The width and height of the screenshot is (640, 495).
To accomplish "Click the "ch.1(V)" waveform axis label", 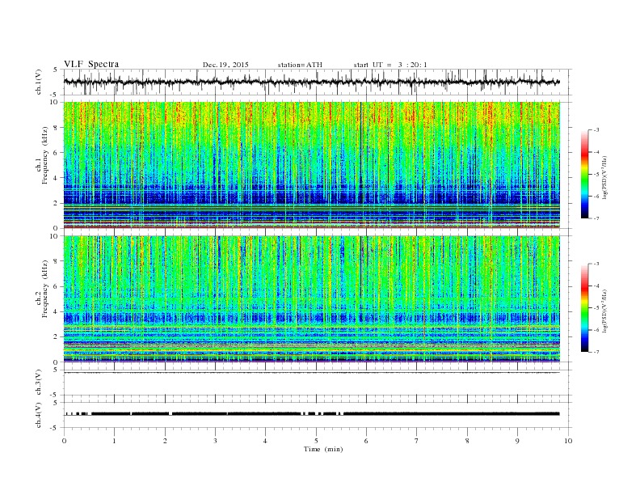I will point(39,82).
